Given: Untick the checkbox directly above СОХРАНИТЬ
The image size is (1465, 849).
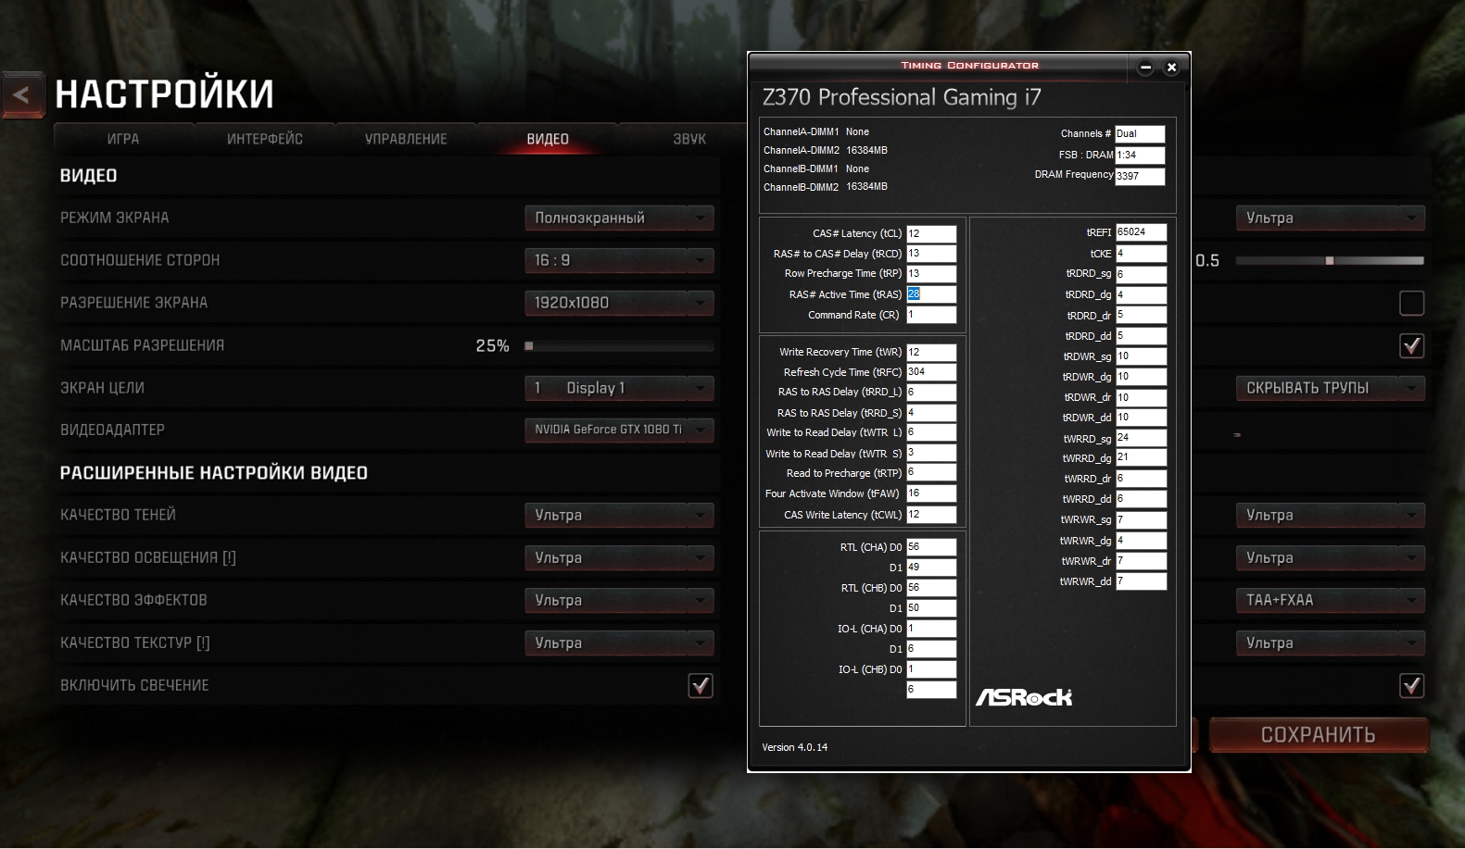Looking at the screenshot, I should [x=1412, y=685].
